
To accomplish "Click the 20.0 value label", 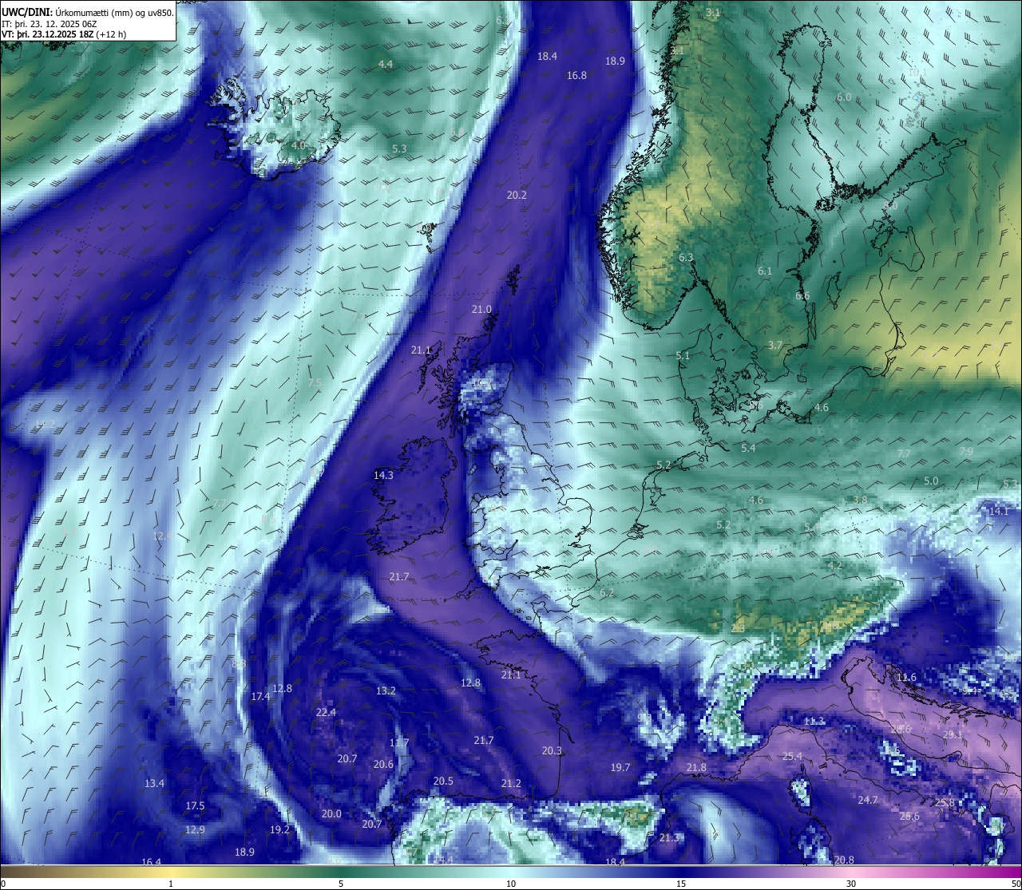I will point(331,813).
